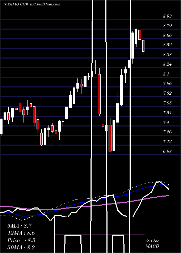Click the 8.24 price axis label
The height and width of the screenshot is (253, 181).
click(x=167, y=64)
